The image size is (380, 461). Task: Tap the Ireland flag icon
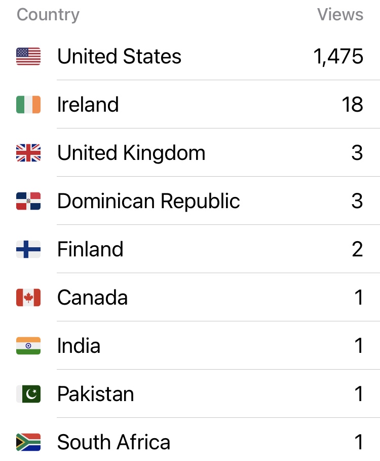point(28,105)
